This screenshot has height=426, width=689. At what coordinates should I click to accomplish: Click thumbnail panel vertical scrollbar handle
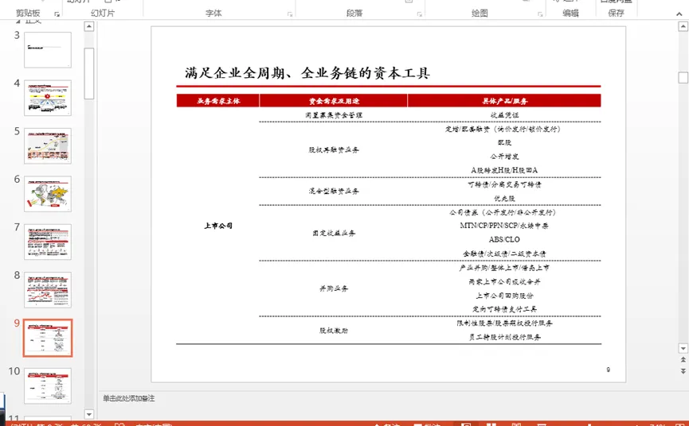tap(88, 74)
